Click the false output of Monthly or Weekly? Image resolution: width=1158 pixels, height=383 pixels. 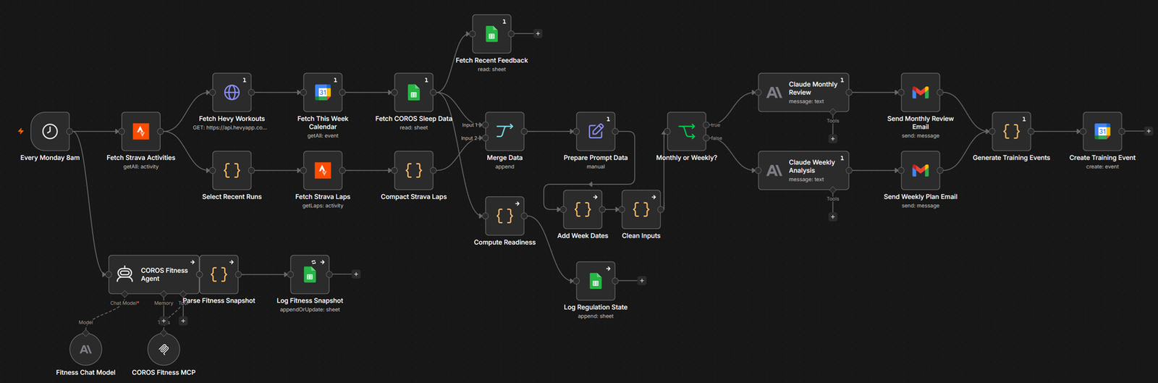[706, 138]
